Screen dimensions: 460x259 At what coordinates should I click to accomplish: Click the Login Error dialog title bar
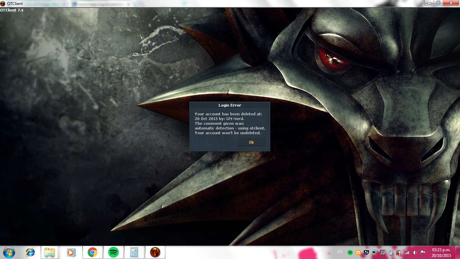(230, 105)
